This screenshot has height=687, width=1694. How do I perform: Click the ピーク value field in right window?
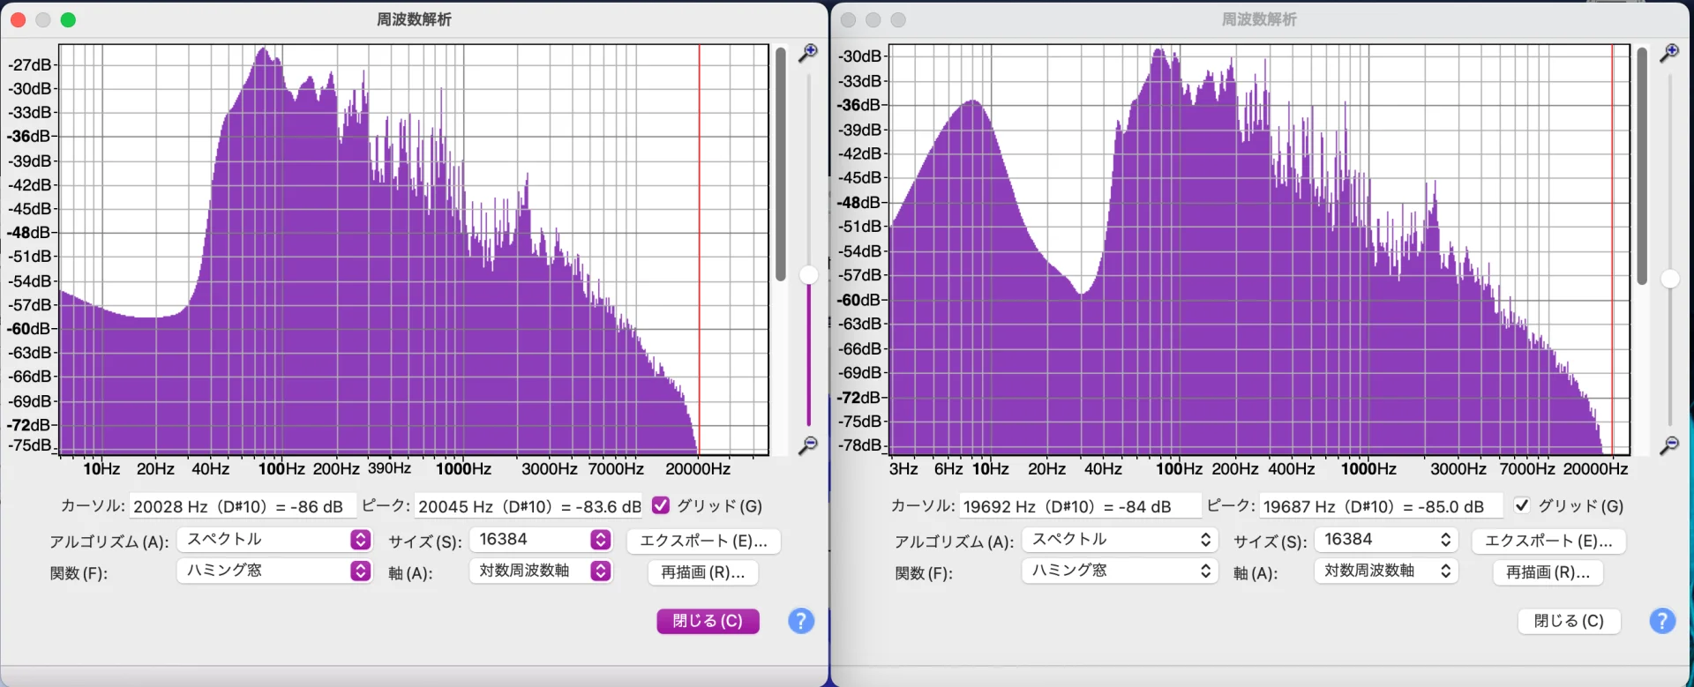click(1380, 506)
